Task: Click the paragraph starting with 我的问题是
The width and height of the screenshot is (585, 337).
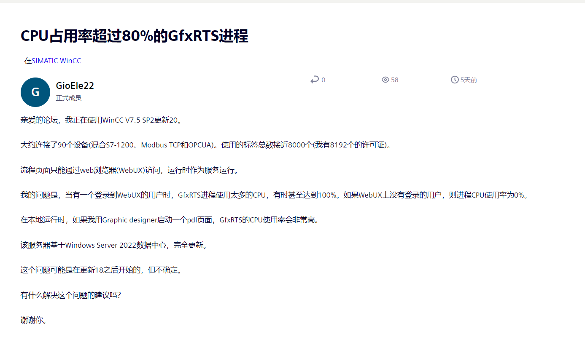Action: (274, 195)
